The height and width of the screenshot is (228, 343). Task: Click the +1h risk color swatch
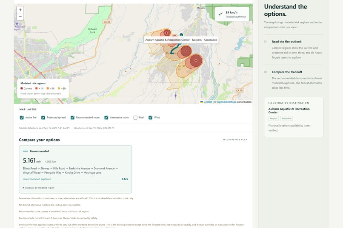(37, 89)
